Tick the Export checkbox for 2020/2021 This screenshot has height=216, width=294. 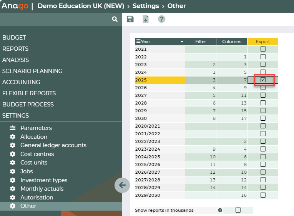pos(263,126)
